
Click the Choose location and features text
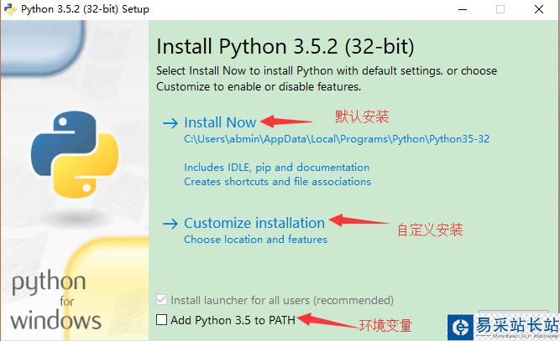(x=255, y=240)
